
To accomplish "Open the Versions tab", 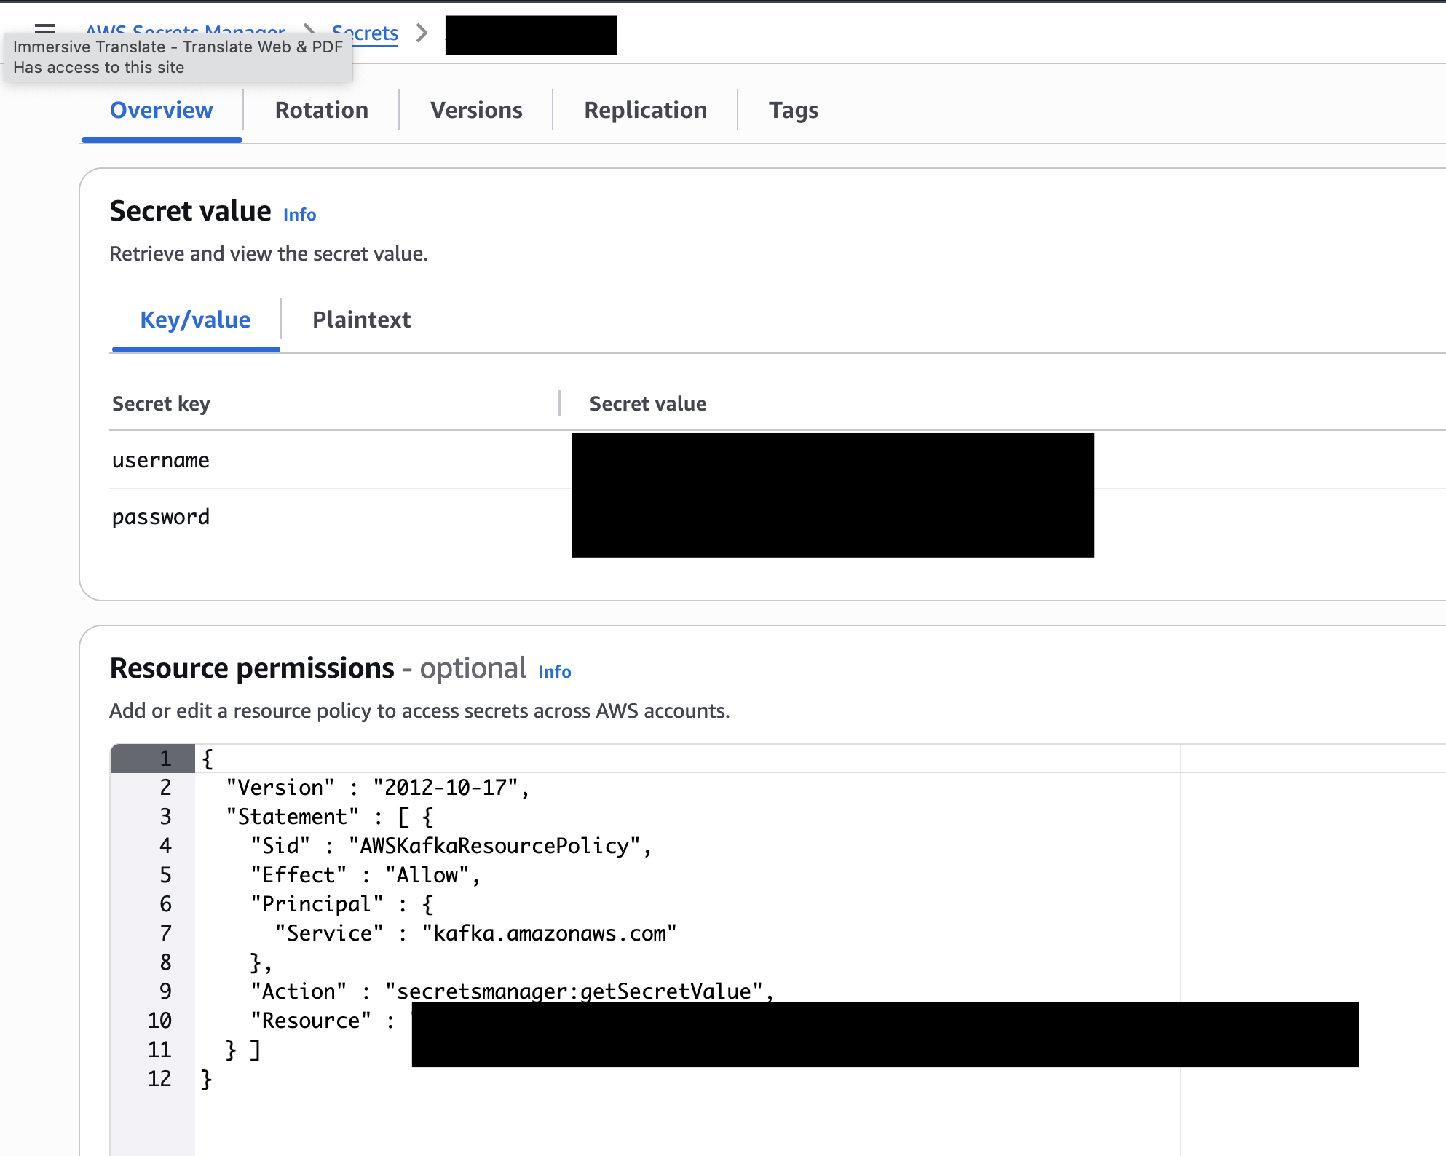I will 476,110.
